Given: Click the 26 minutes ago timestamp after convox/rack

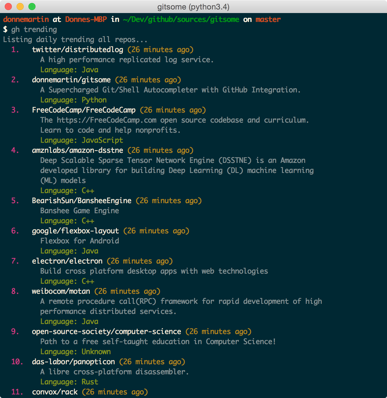Looking at the screenshot, I should pyautogui.click(x=115, y=392).
